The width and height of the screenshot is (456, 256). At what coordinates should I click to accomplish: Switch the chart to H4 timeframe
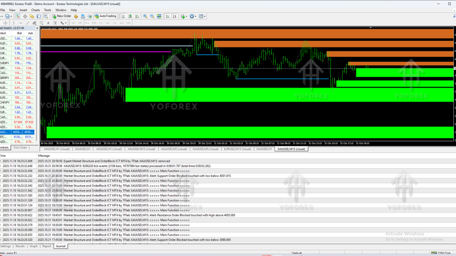click(x=108, y=23)
